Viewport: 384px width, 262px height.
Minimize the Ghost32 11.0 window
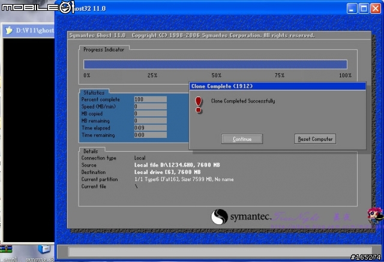pos(352,8)
